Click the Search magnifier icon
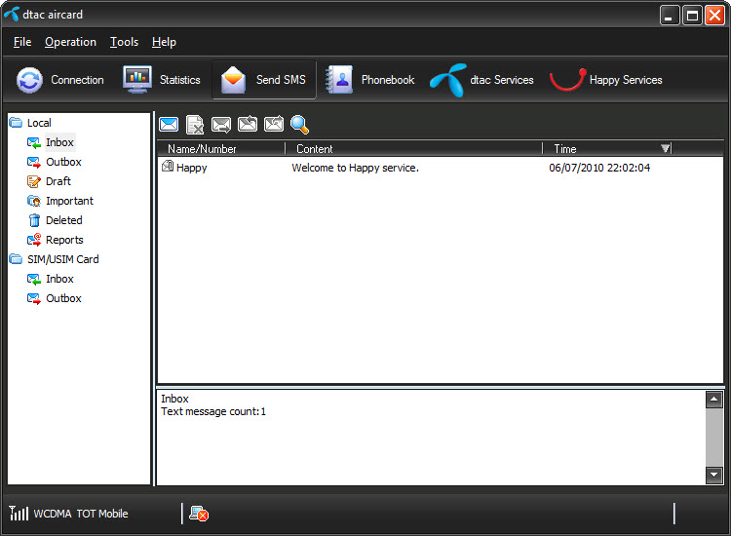 [x=299, y=125]
